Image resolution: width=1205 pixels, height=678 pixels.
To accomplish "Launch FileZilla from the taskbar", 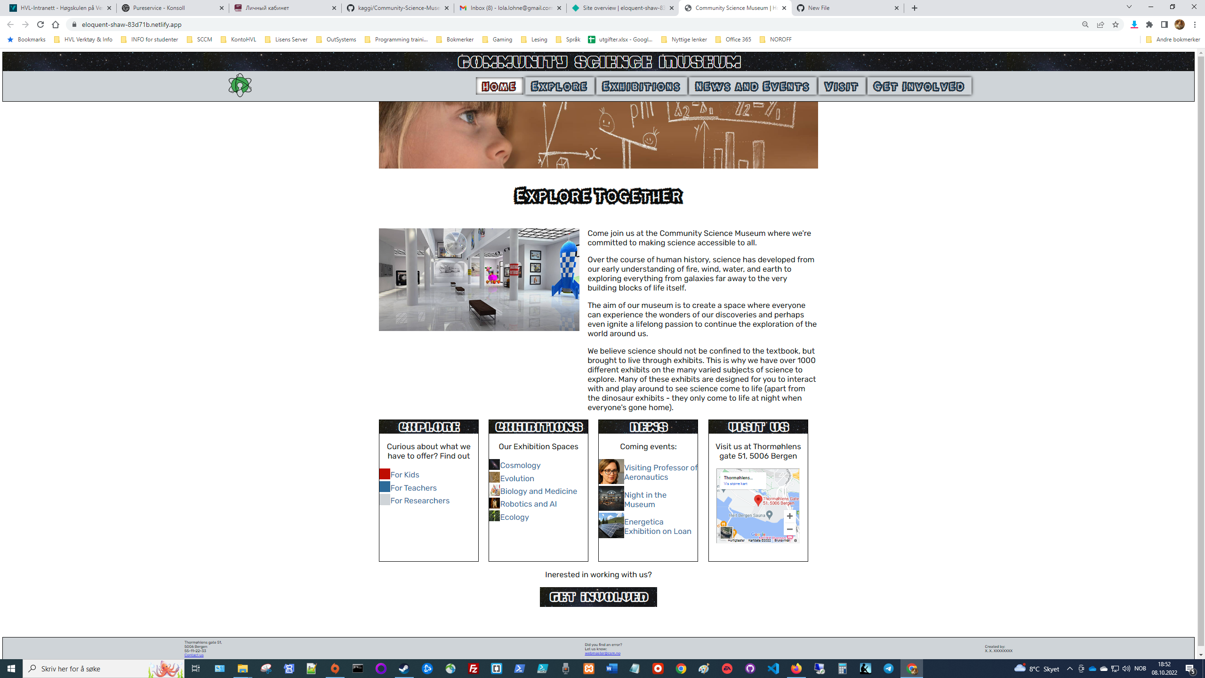I will coord(474,669).
